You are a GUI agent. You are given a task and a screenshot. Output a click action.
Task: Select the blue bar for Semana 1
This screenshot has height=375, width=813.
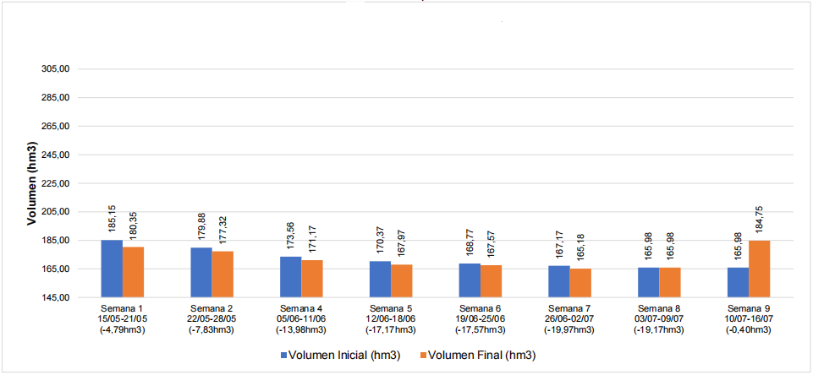(112, 269)
